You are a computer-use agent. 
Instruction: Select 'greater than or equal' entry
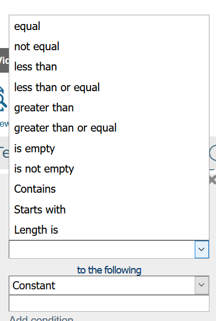pyautogui.click(x=109, y=128)
